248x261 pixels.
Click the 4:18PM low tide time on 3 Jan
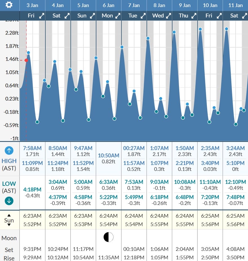32,189
